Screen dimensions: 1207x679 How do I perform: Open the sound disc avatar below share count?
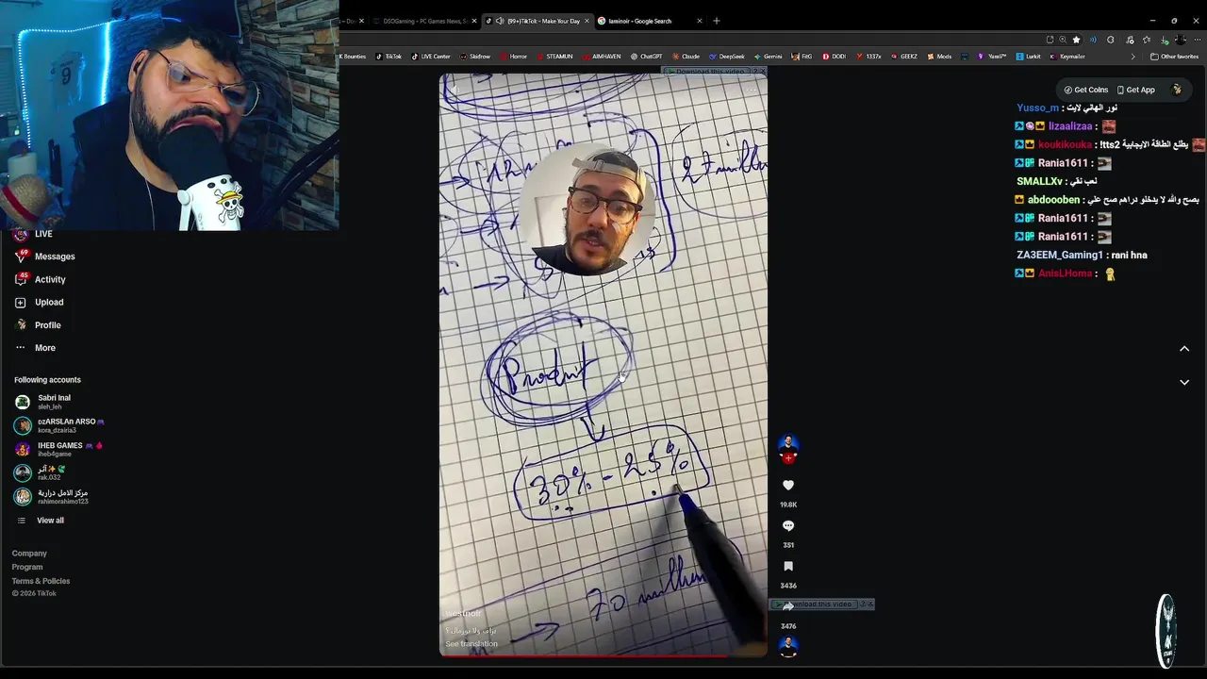pos(788,646)
